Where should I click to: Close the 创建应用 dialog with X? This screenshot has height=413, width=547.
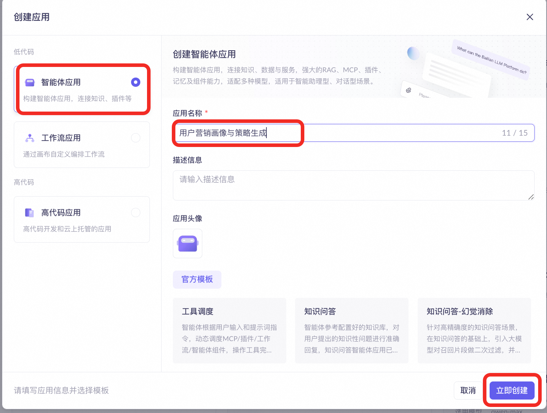click(x=530, y=17)
